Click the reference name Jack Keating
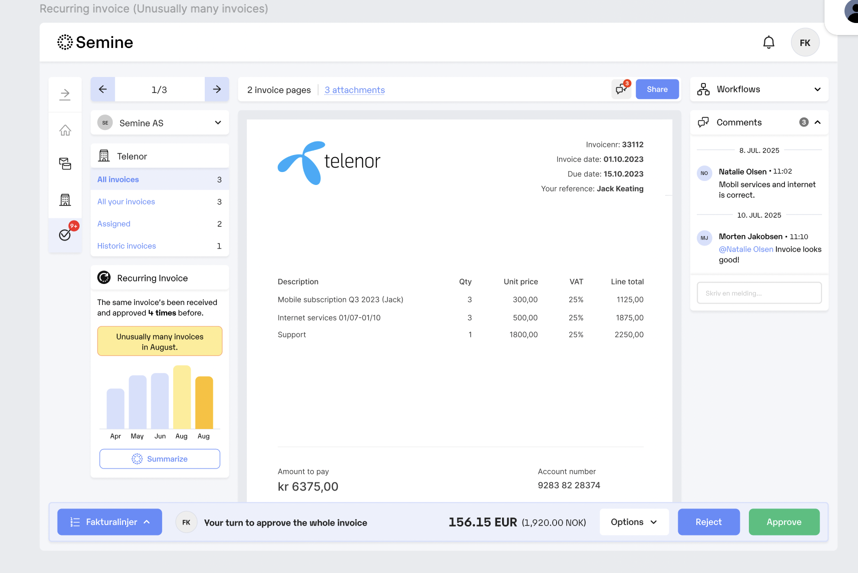This screenshot has height=573, width=858. click(x=620, y=188)
